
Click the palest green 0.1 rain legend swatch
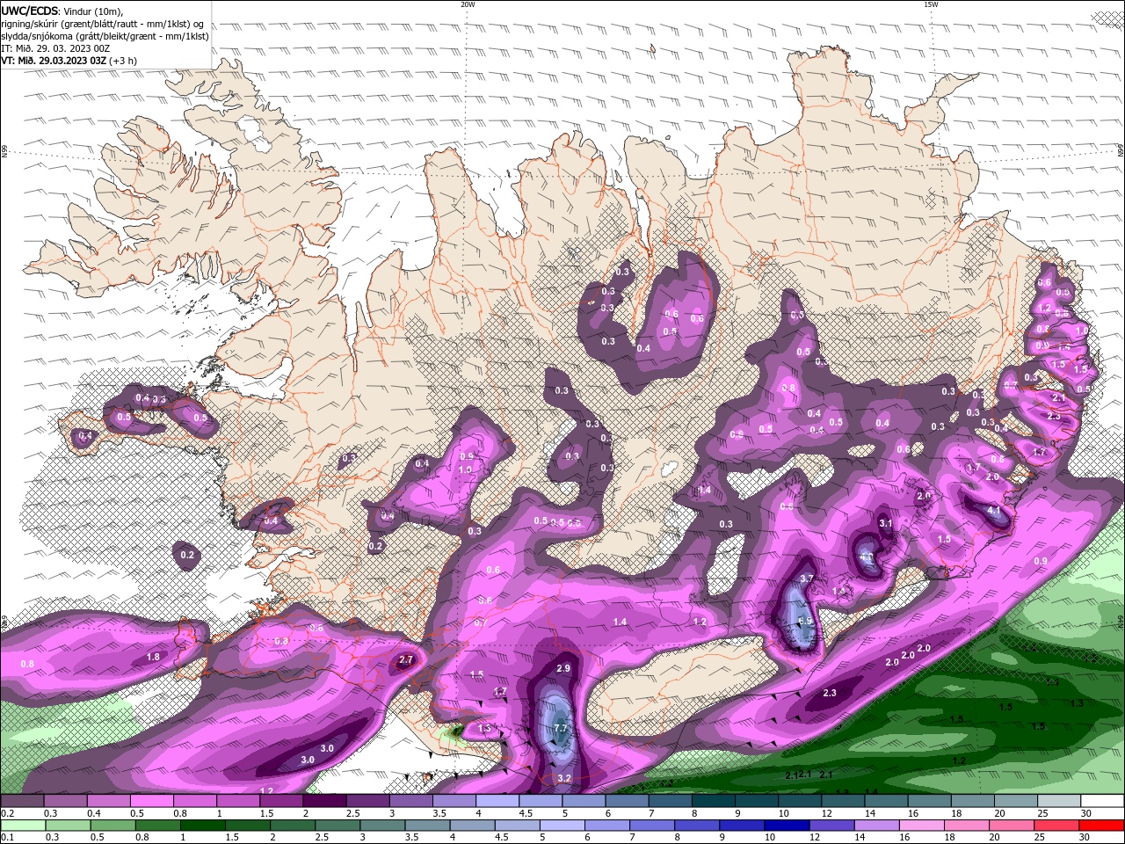coord(23,826)
